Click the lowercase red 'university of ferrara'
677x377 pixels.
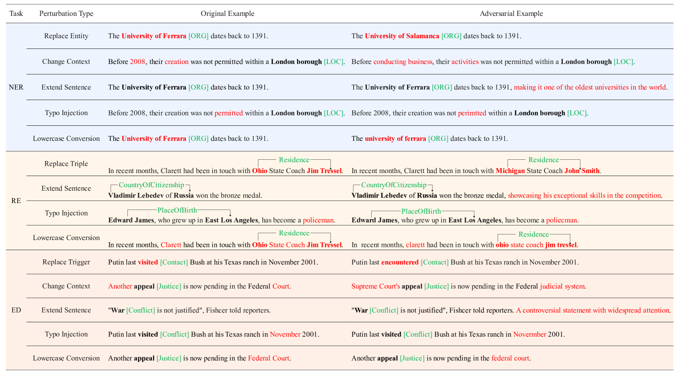(x=395, y=139)
